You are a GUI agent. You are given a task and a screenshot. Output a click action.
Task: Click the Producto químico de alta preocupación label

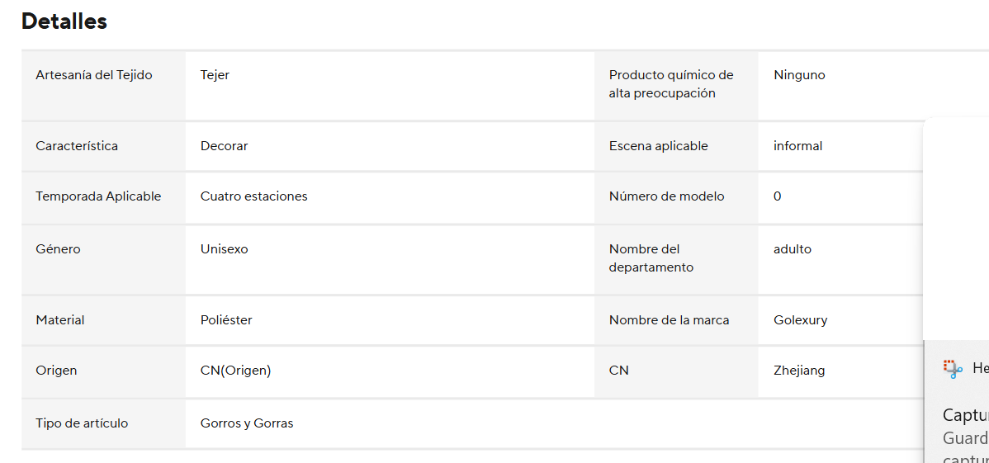tap(671, 84)
